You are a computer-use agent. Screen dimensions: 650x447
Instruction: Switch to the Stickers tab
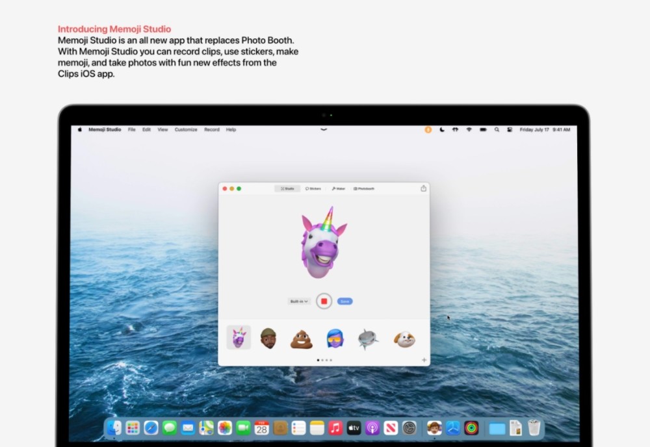[315, 188]
